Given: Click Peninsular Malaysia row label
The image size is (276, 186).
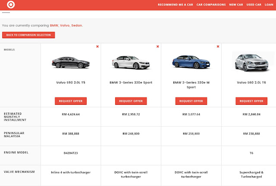Looking at the screenshot, I should (x=14, y=134).
